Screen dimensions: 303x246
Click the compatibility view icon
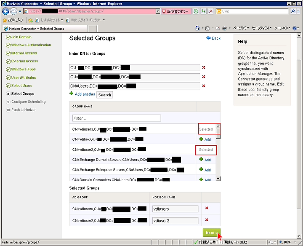196,11
